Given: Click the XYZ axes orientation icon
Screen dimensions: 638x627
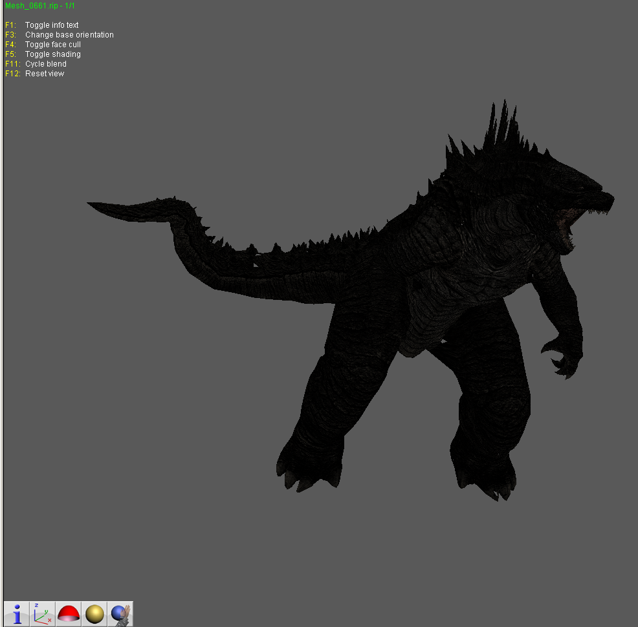Looking at the screenshot, I should [x=43, y=613].
